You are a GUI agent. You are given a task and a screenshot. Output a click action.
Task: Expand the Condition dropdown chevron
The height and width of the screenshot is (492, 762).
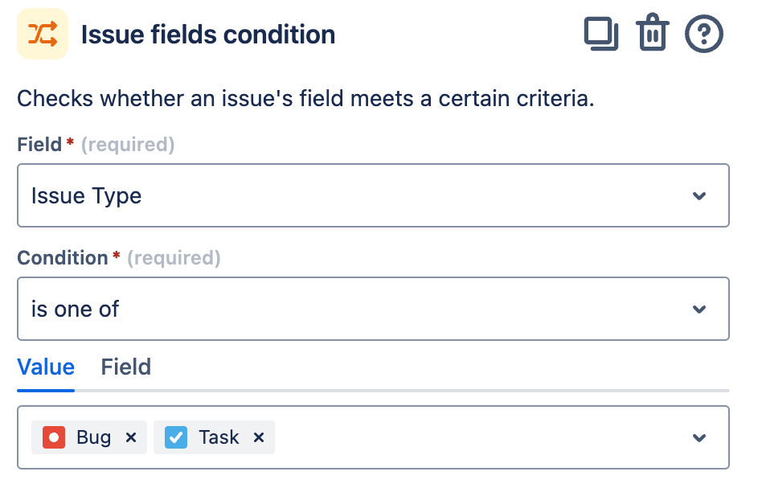click(699, 310)
